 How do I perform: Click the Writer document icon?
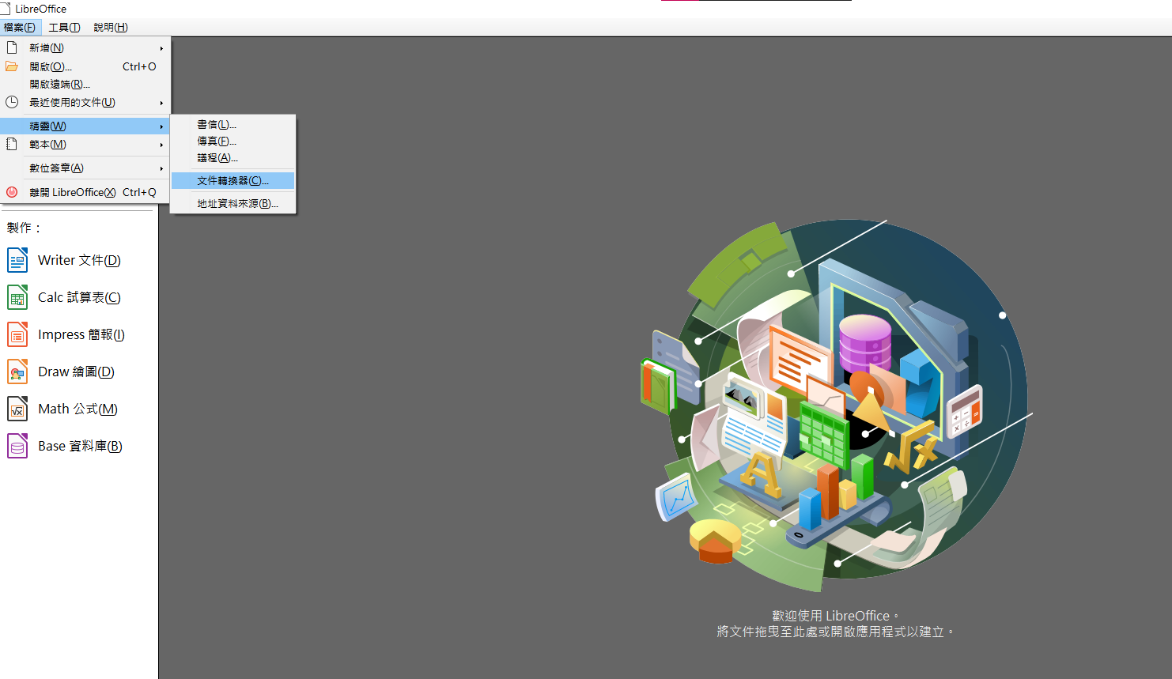tap(17, 260)
